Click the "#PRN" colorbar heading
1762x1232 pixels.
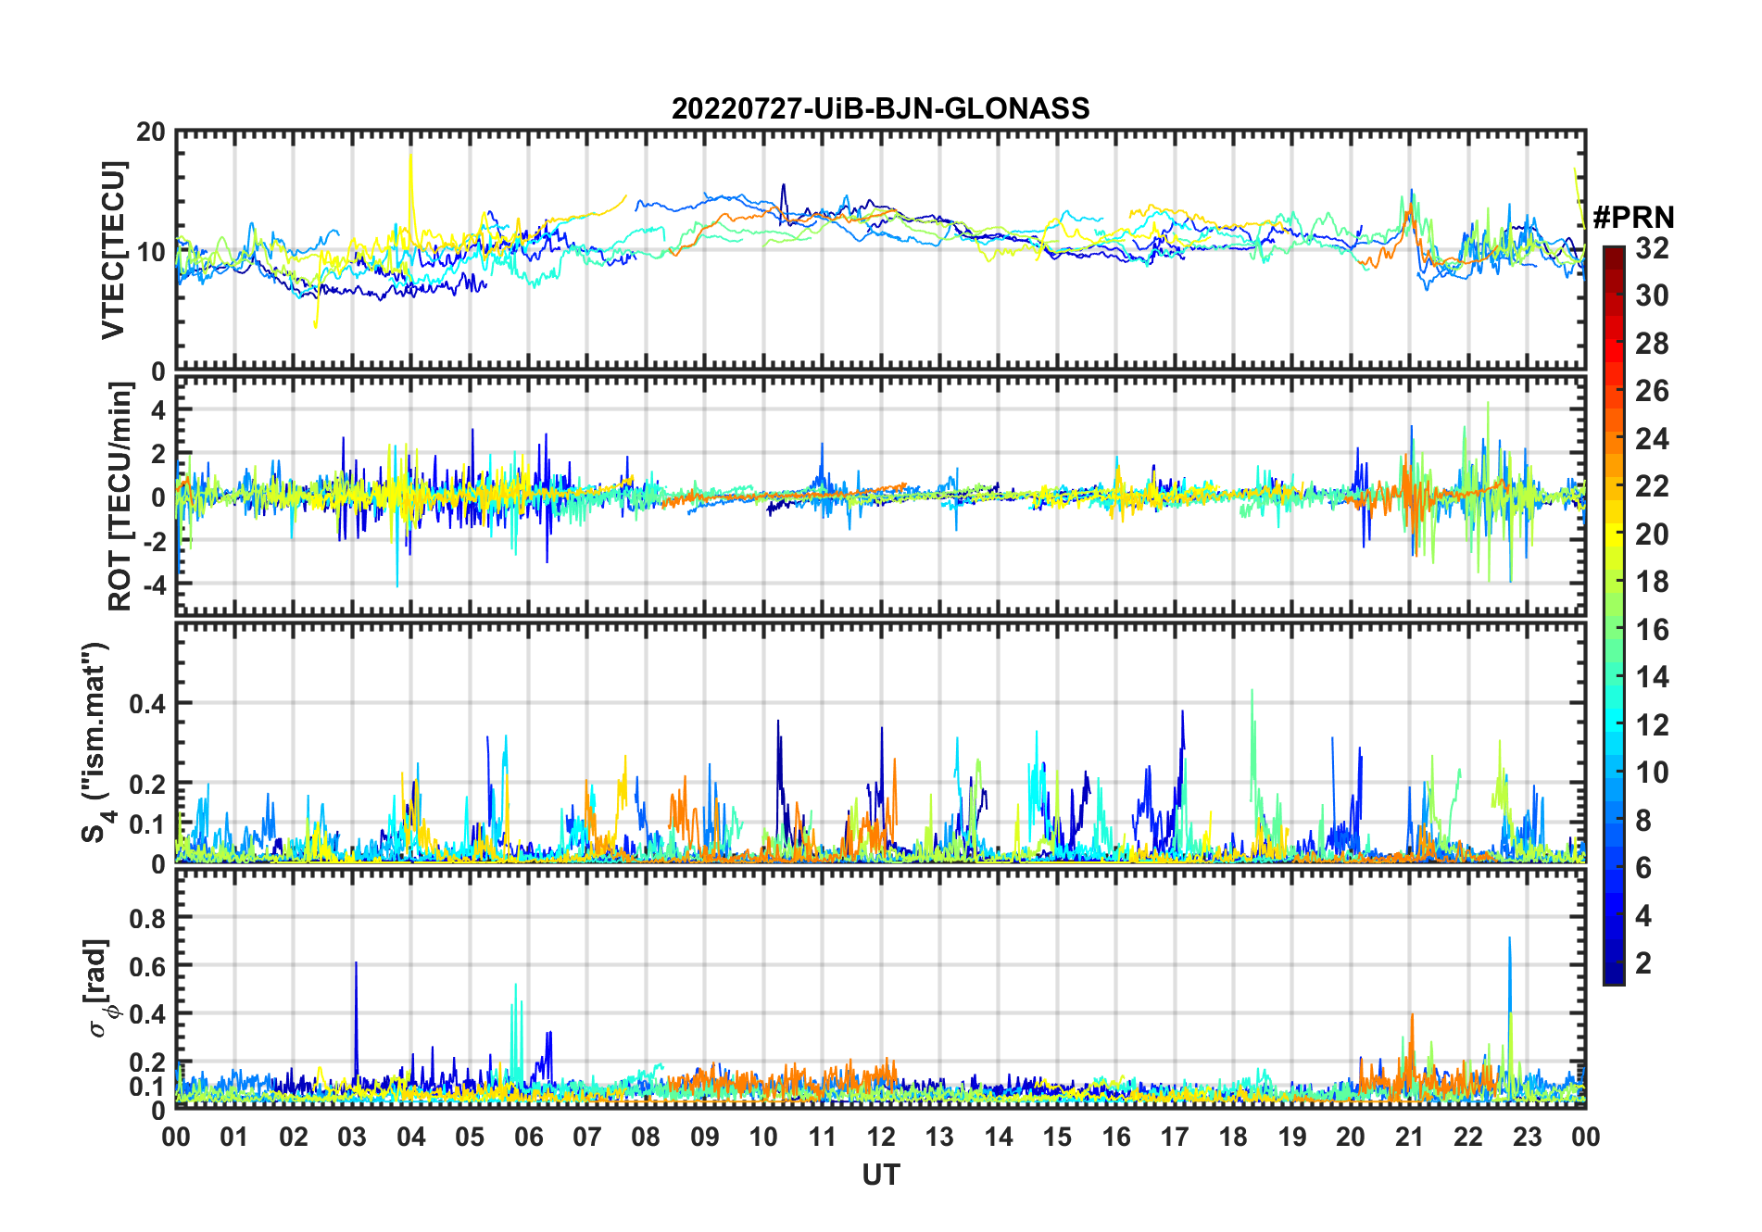click(1633, 218)
